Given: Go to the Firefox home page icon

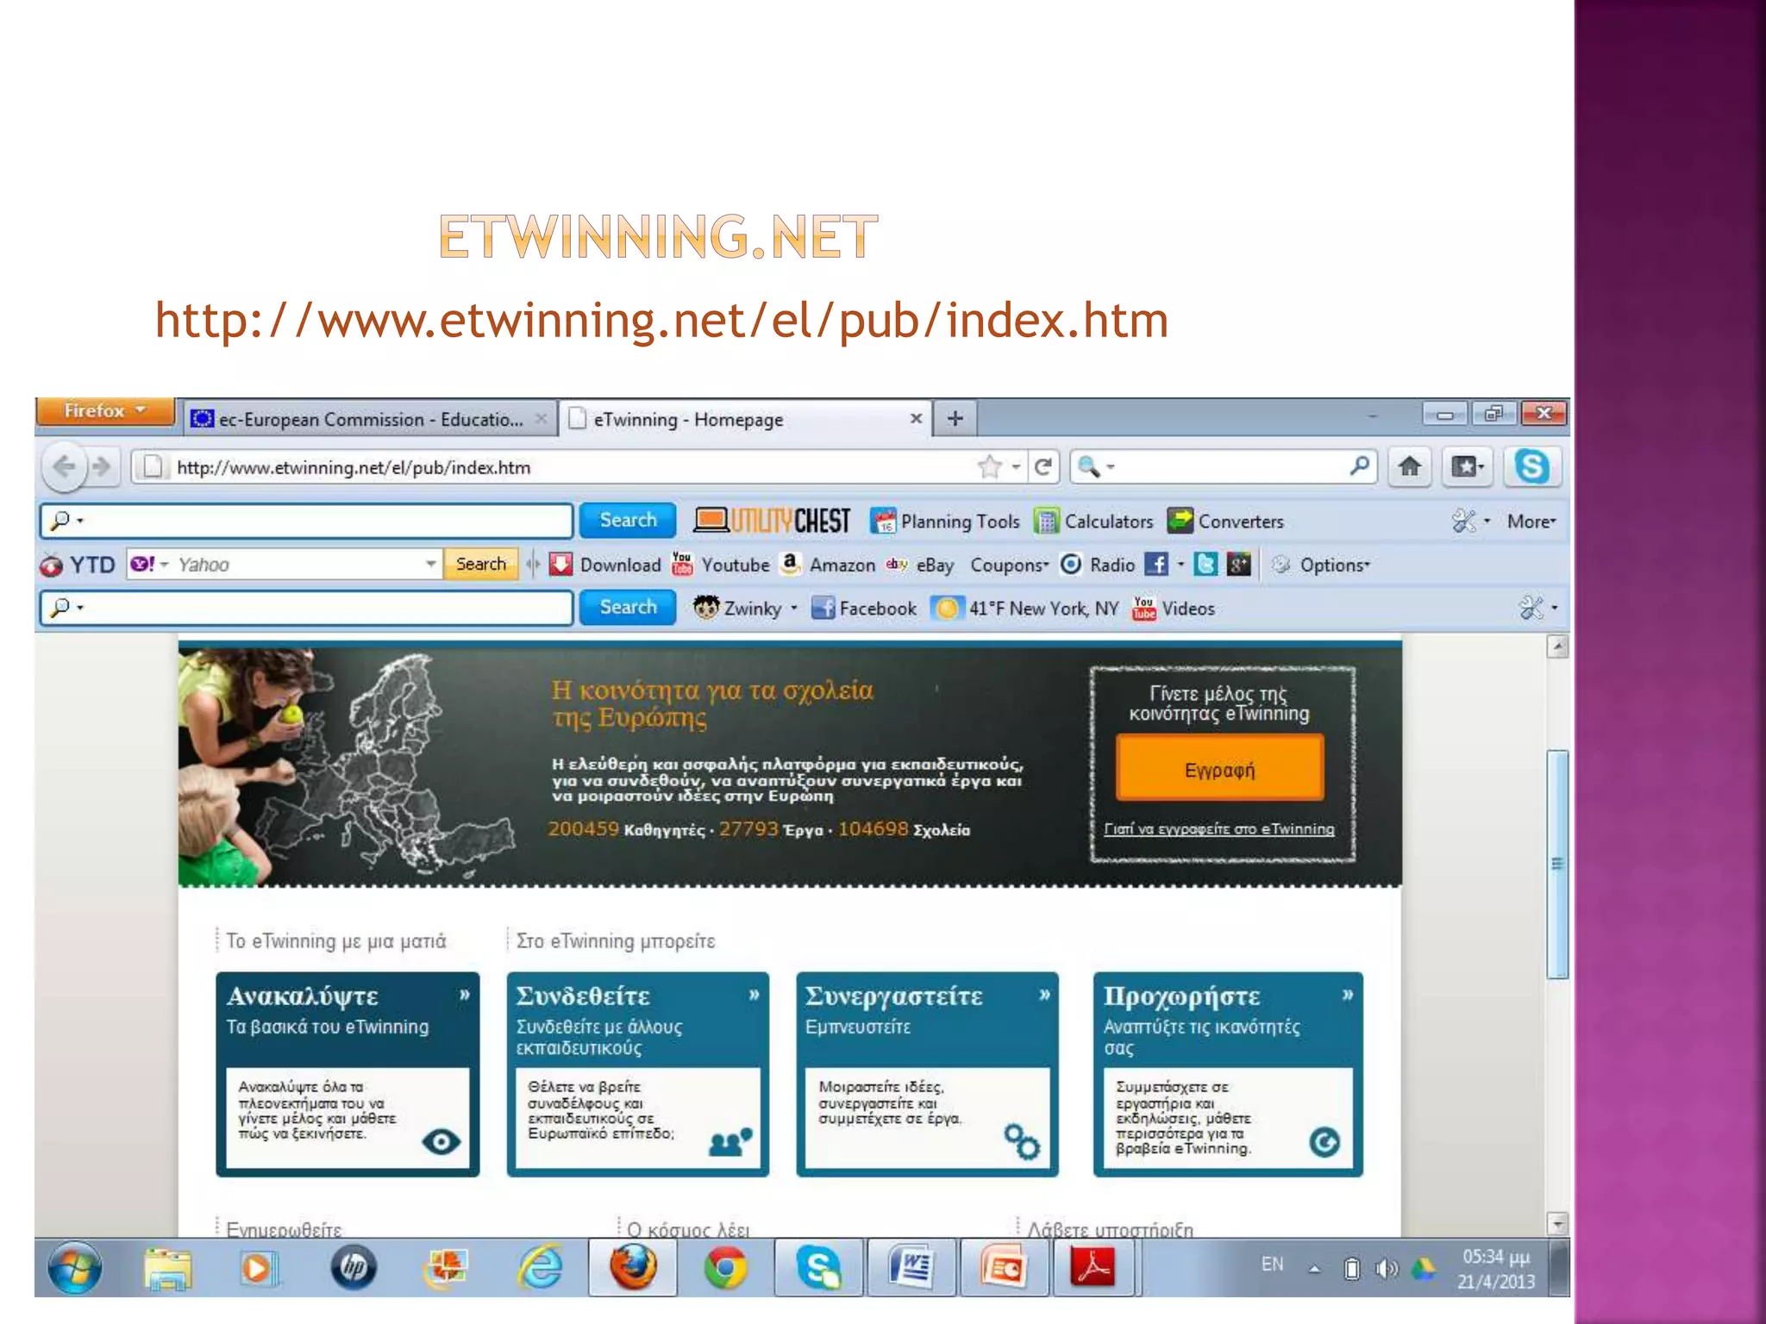Looking at the screenshot, I should pyautogui.click(x=1410, y=467).
